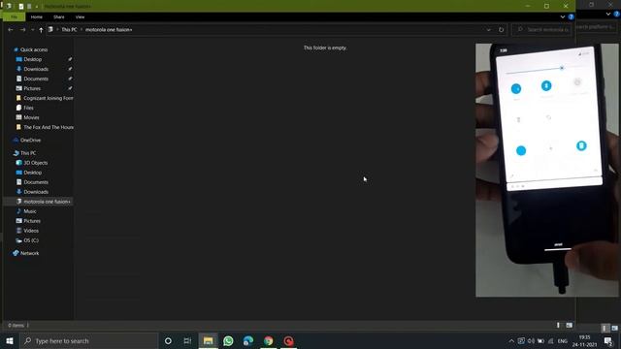Open pinned Pictures under Quick access
Image resolution: width=621 pixels, height=349 pixels.
pos(32,88)
